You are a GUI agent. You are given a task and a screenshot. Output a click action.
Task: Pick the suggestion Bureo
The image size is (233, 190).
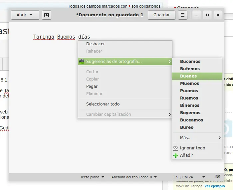click(x=197, y=127)
